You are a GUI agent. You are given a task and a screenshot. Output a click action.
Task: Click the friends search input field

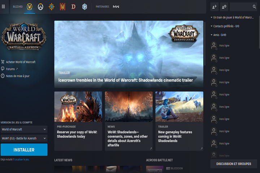tap(243, 6)
